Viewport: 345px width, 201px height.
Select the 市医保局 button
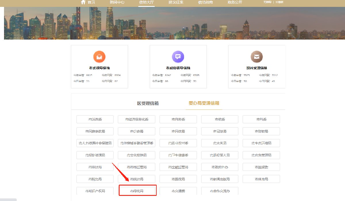[178, 179]
